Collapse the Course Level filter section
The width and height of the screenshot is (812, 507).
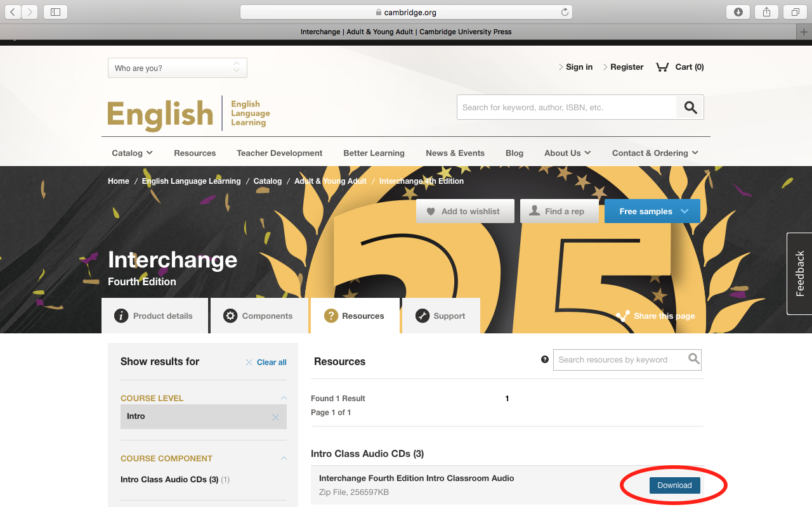click(x=284, y=398)
